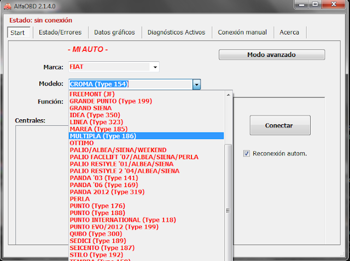The image size is (350, 261).
Task: Toggle the Reconexión autom. checkbox
Action: click(x=247, y=154)
